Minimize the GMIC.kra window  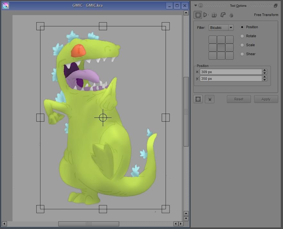[x=169, y=6]
